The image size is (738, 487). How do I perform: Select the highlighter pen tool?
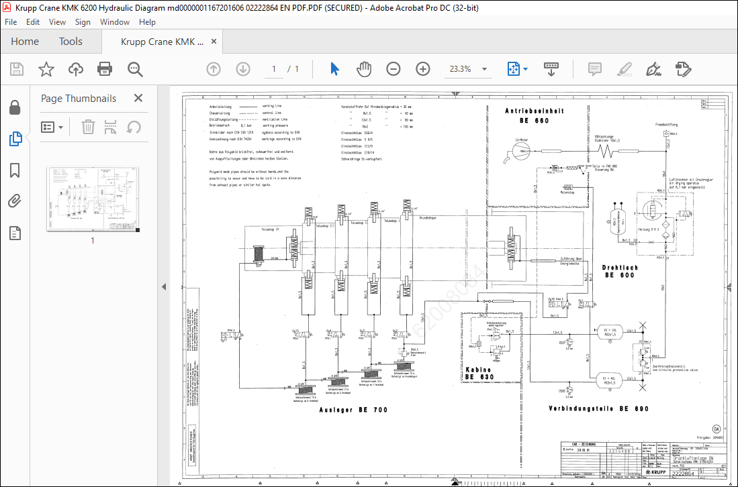[x=624, y=69]
